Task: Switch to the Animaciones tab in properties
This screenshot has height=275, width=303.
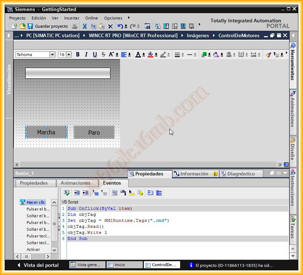Action: [x=75, y=183]
